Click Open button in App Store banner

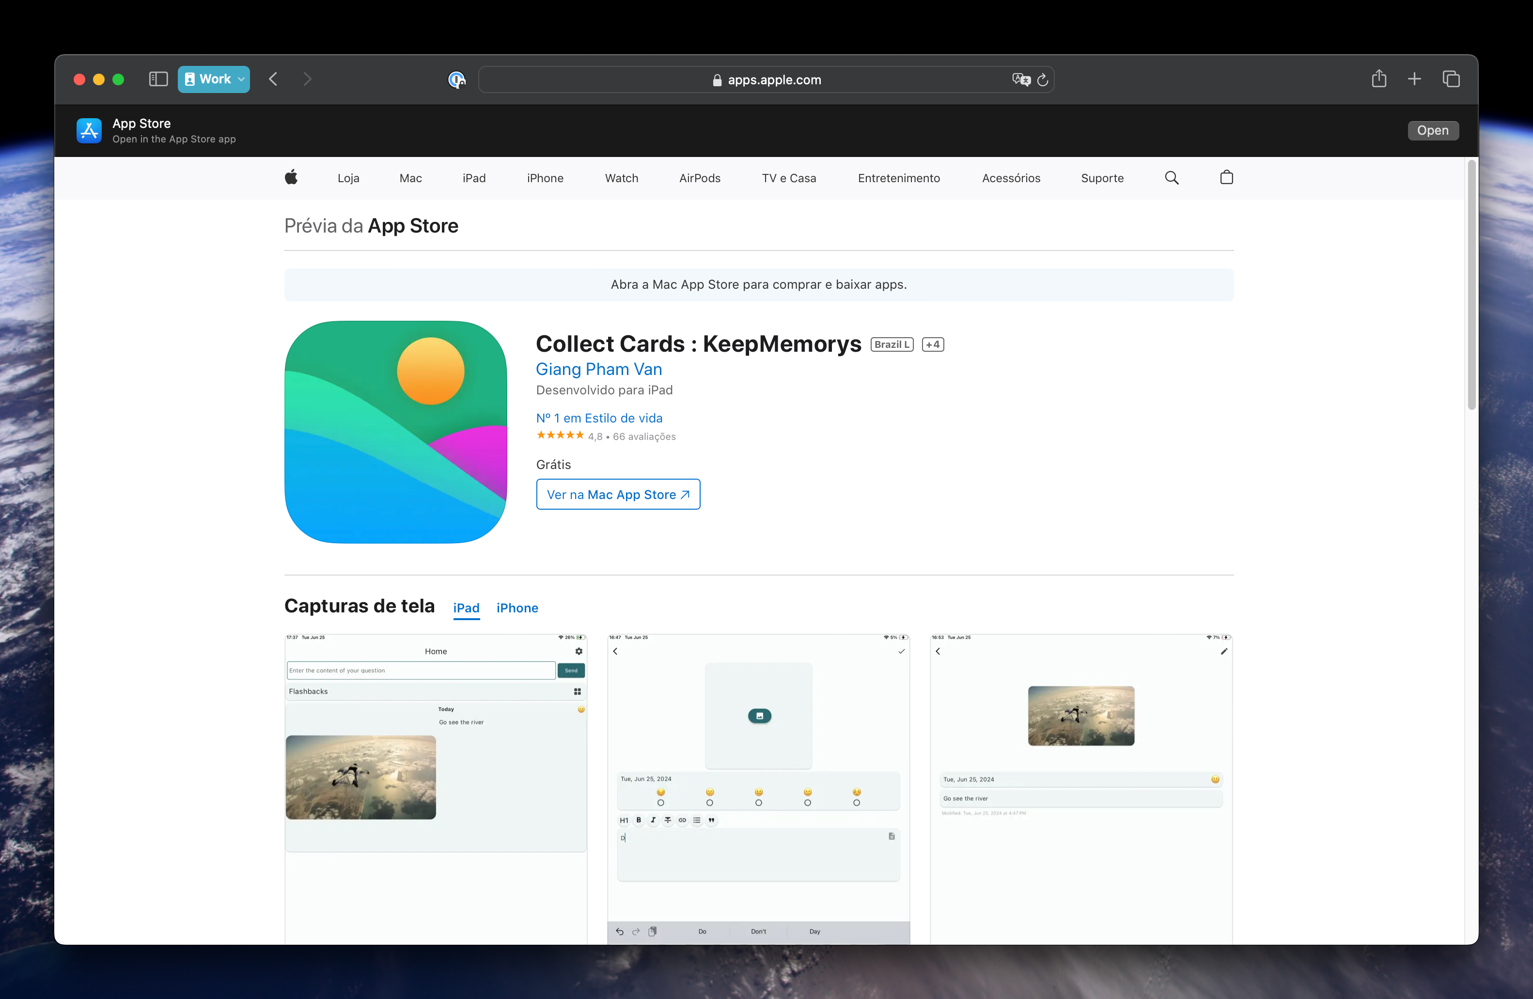click(x=1433, y=131)
